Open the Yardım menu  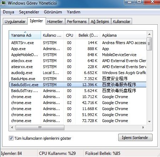74,12
